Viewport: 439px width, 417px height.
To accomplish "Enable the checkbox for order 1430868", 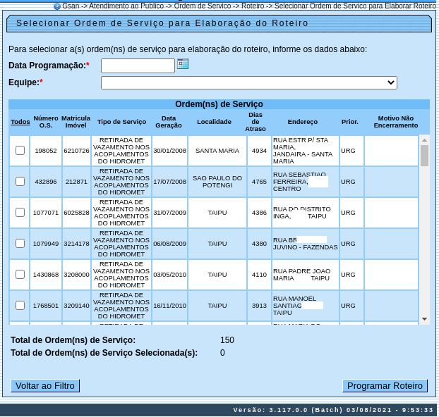I will (x=20, y=275).
